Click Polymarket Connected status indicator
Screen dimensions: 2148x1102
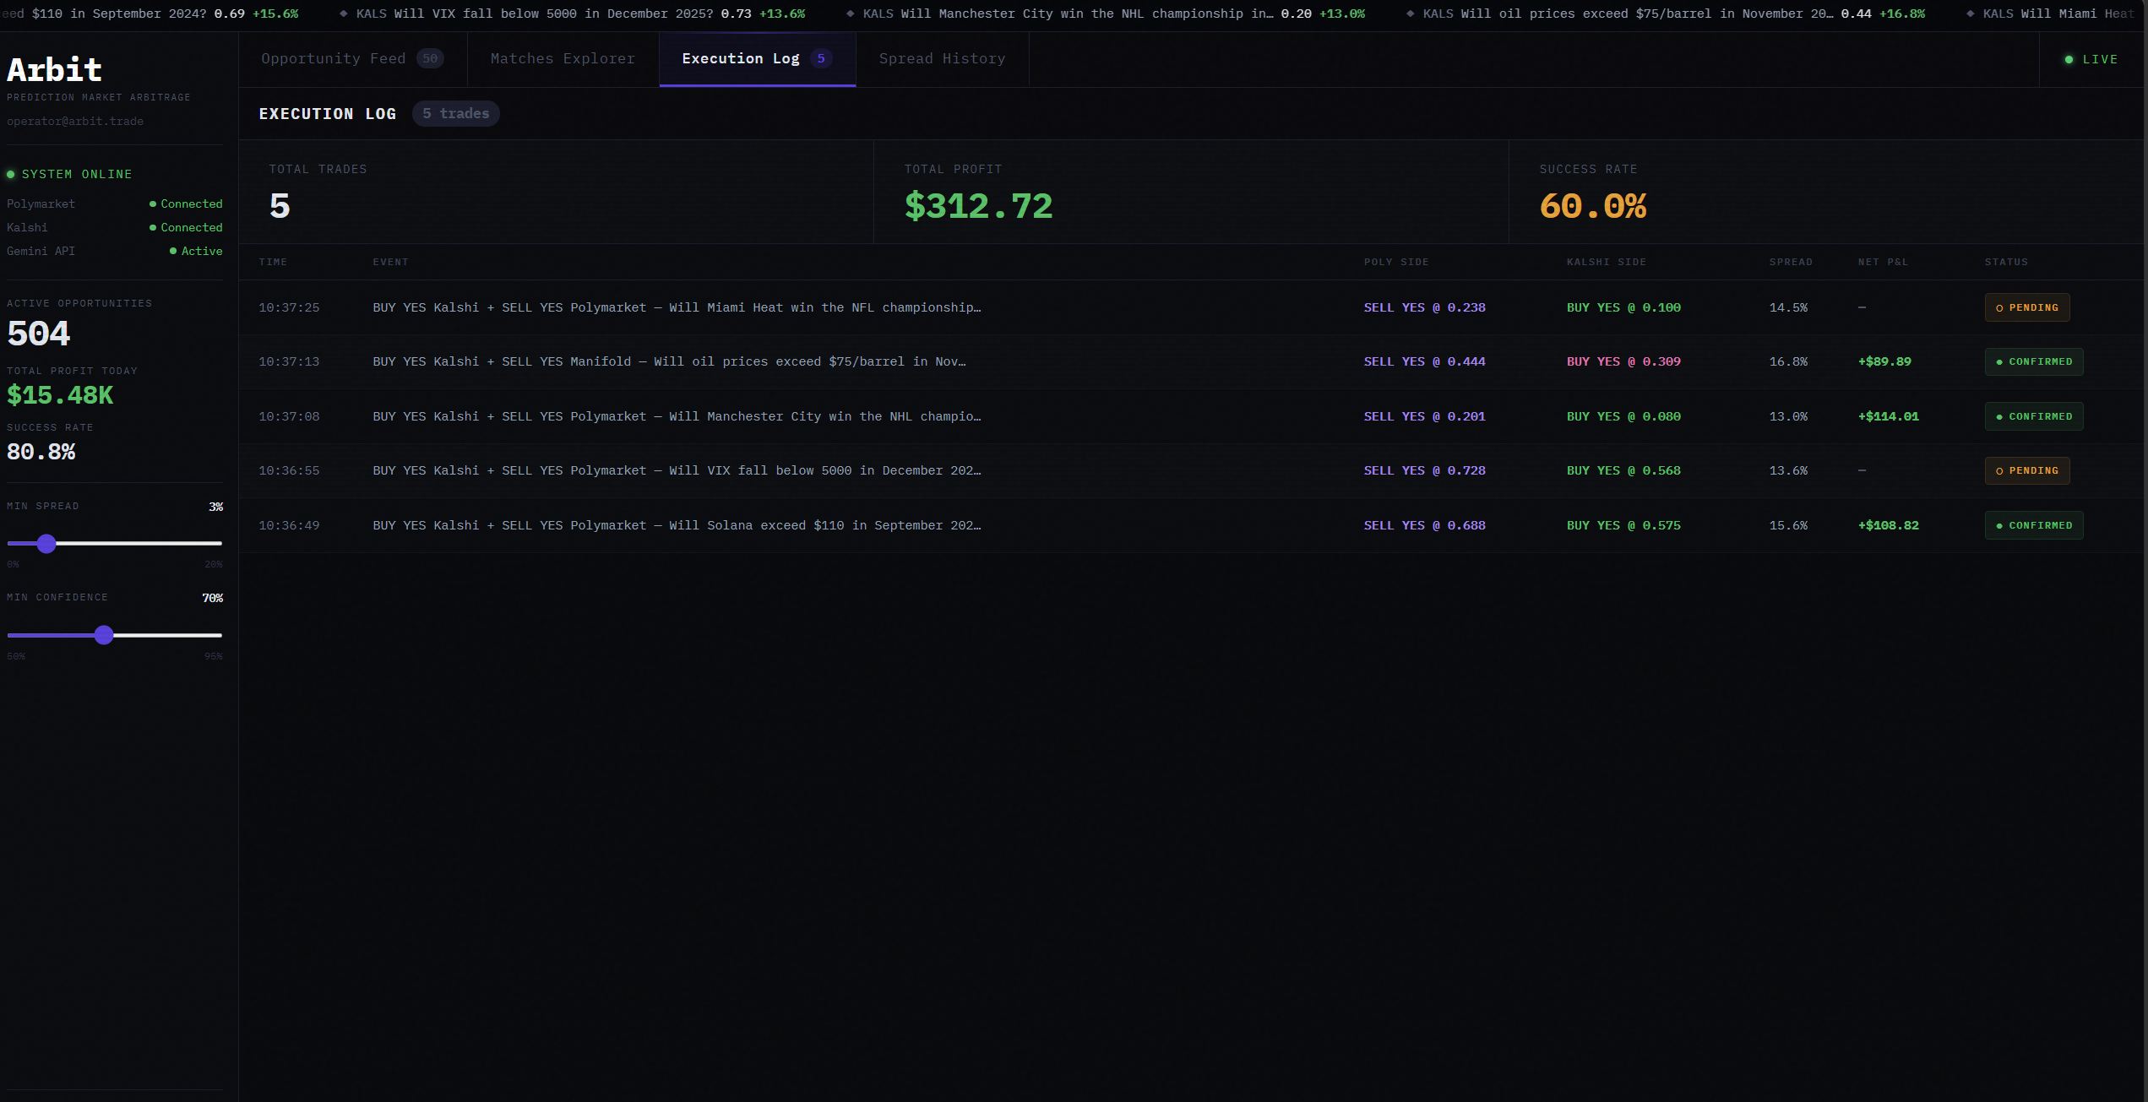[x=186, y=204]
